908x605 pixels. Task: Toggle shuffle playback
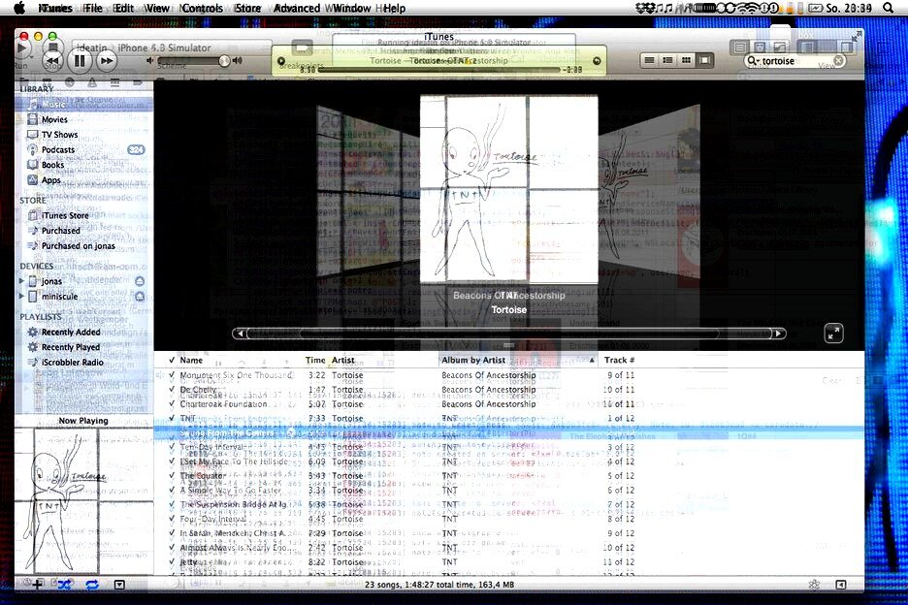point(65,585)
